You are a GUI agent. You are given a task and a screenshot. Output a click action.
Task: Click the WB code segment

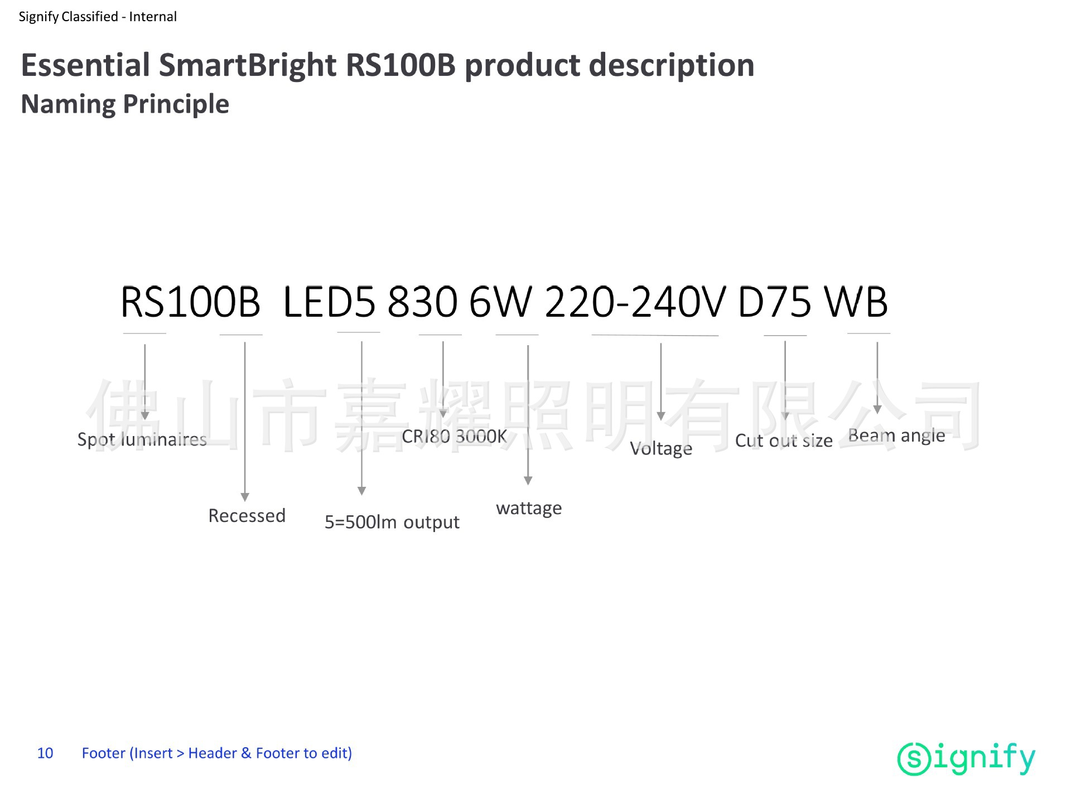(856, 302)
